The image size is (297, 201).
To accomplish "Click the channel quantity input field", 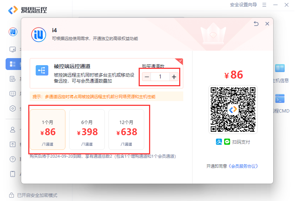I will [x=160, y=77].
